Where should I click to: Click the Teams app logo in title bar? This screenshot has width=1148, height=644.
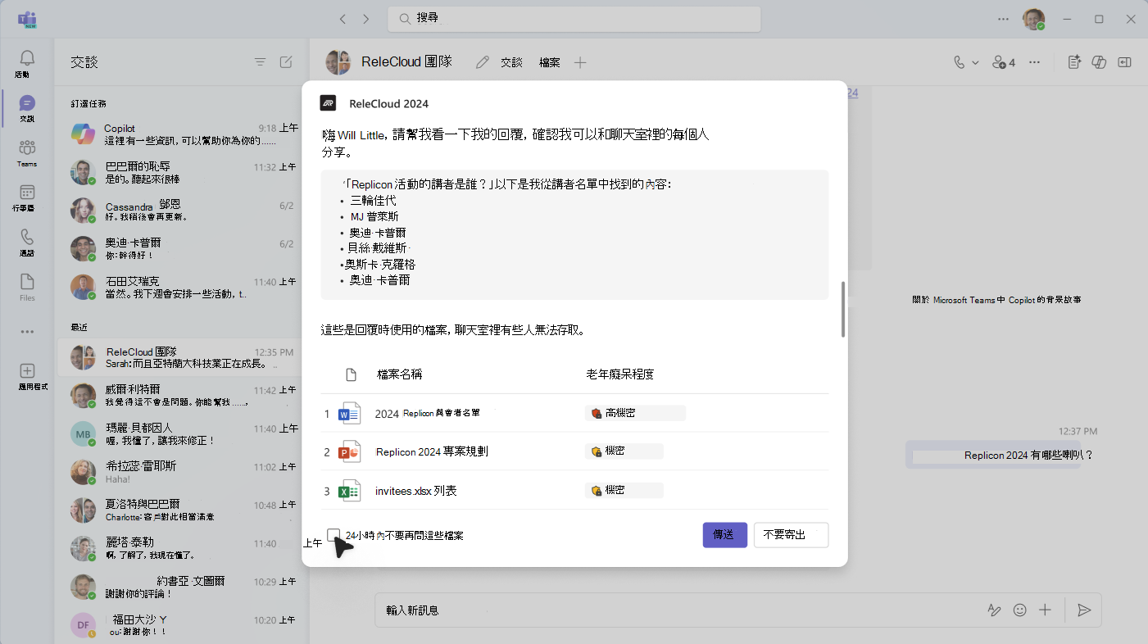[x=27, y=19]
